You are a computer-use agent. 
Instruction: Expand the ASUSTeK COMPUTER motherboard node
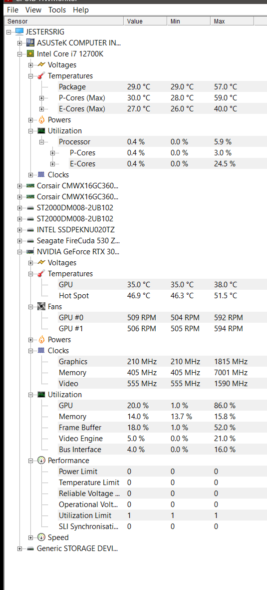tap(20, 43)
